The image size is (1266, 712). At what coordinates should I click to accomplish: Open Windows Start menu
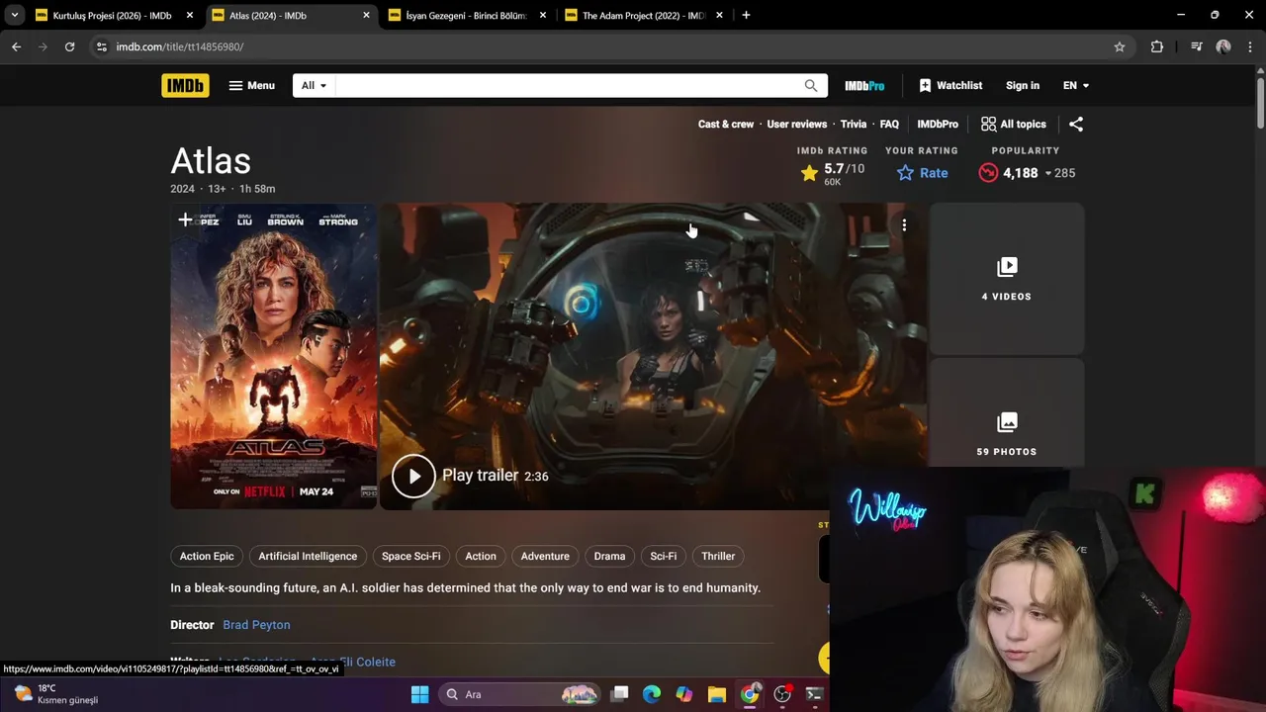click(x=419, y=694)
